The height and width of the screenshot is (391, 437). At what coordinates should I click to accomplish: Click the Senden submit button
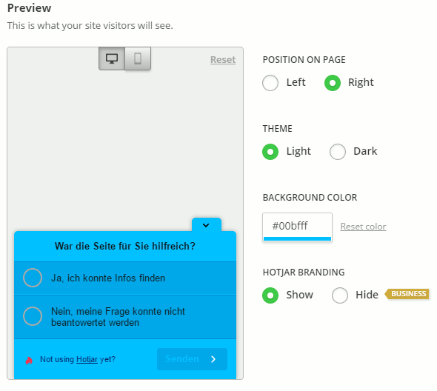point(192,359)
